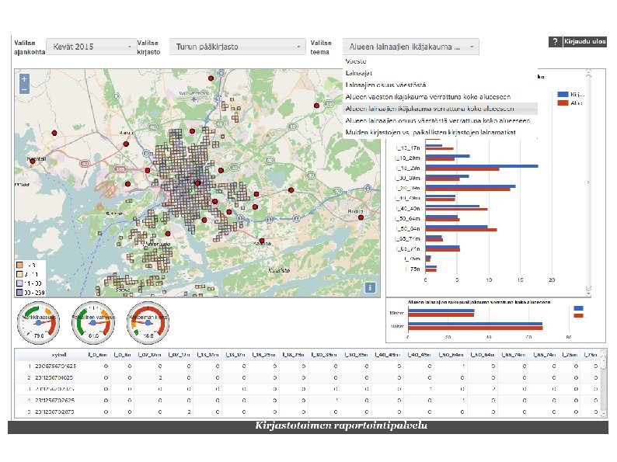Click the northernmost red library marker

pos(211,78)
